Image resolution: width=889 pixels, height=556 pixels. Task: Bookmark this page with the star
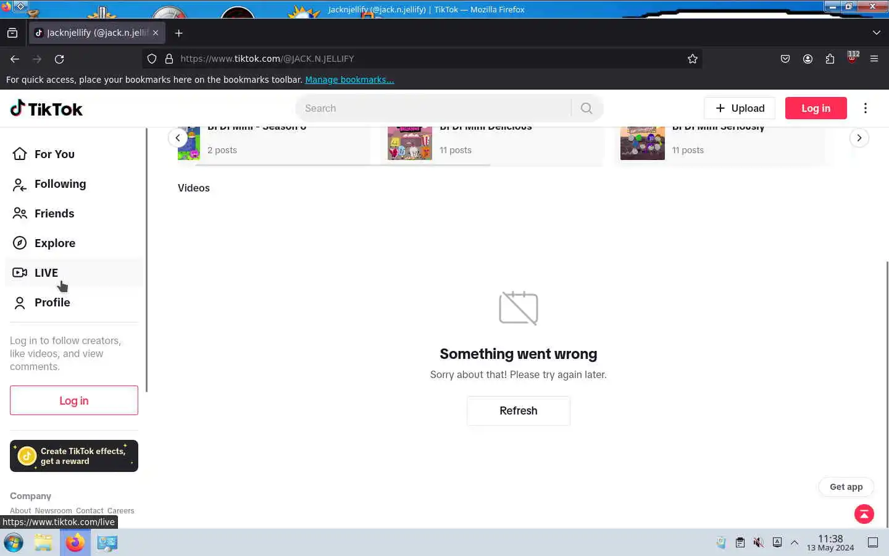click(693, 59)
